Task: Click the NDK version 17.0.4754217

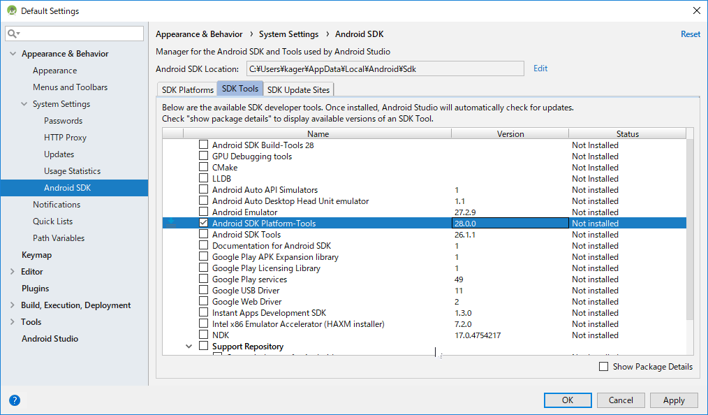Action: click(x=478, y=335)
